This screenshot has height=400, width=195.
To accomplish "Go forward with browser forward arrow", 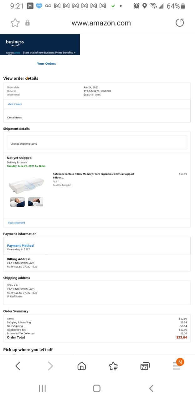I will (50, 366).
